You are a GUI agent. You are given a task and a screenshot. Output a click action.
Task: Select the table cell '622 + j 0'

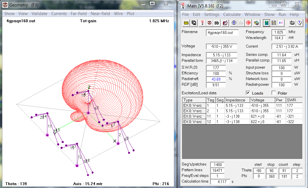(263, 122)
